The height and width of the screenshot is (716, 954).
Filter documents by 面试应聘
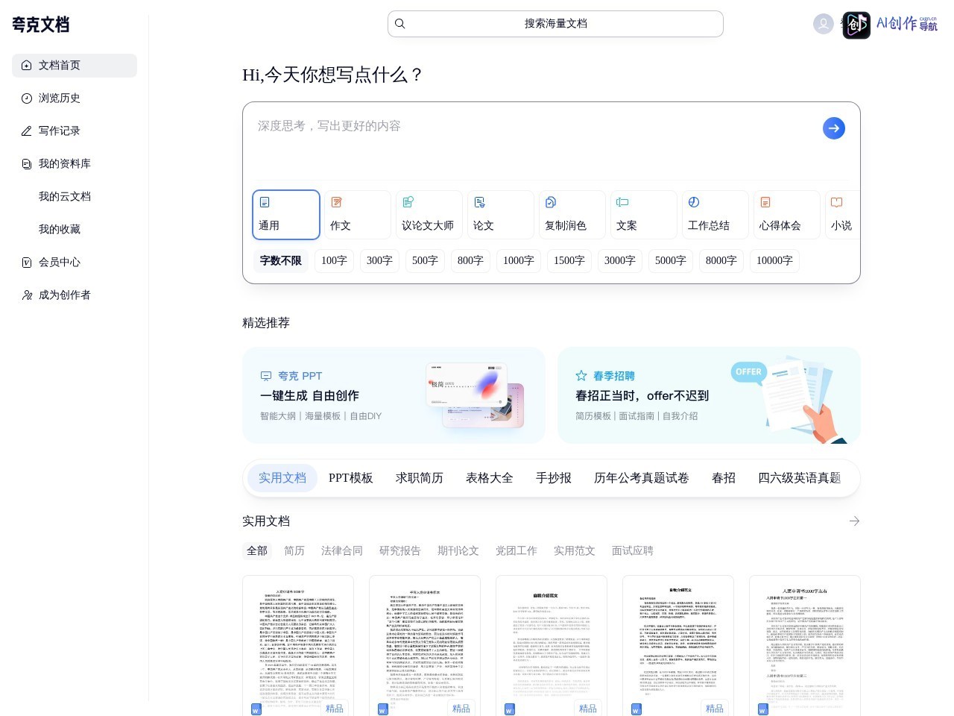pyautogui.click(x=633, y=551)
